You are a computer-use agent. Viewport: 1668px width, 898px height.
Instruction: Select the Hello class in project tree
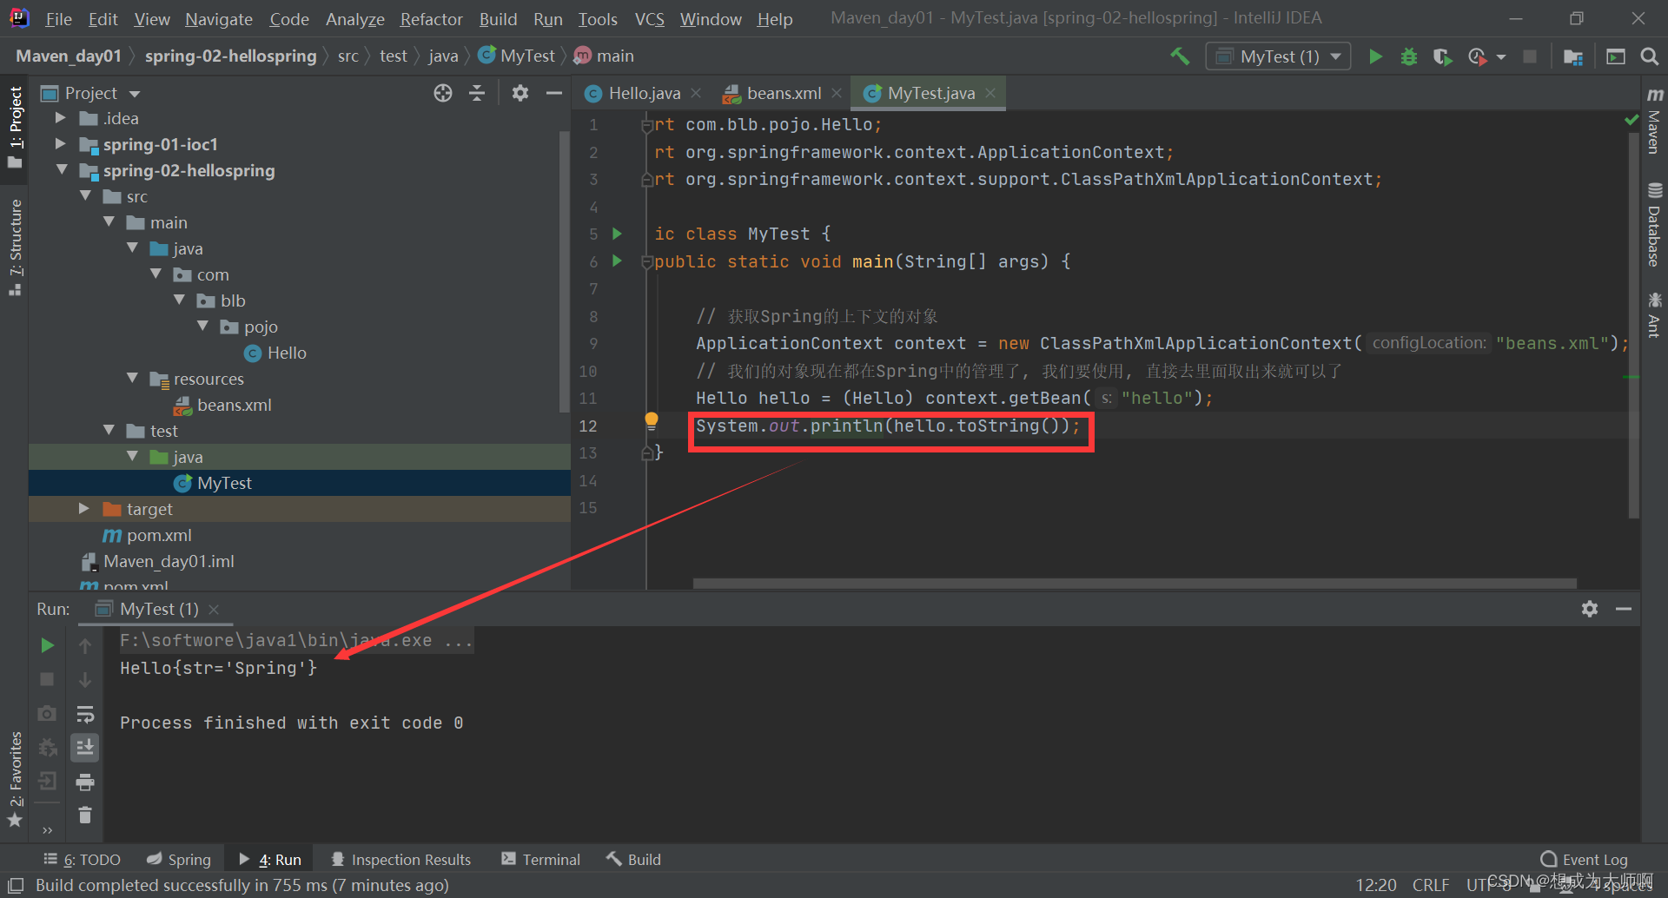click(x=275, y=353)
